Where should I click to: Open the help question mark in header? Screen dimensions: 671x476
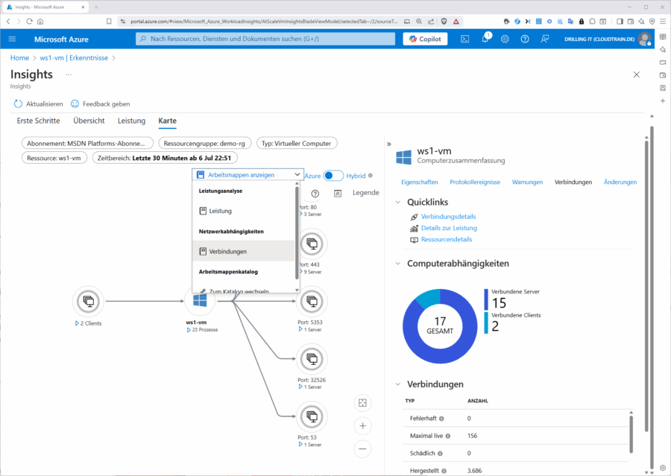pyautogui.click(x=525, y=39)
